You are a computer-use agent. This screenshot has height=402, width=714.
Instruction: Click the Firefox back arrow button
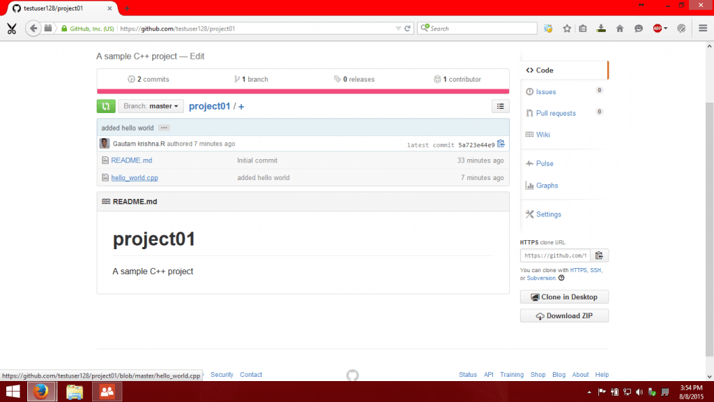33,28
